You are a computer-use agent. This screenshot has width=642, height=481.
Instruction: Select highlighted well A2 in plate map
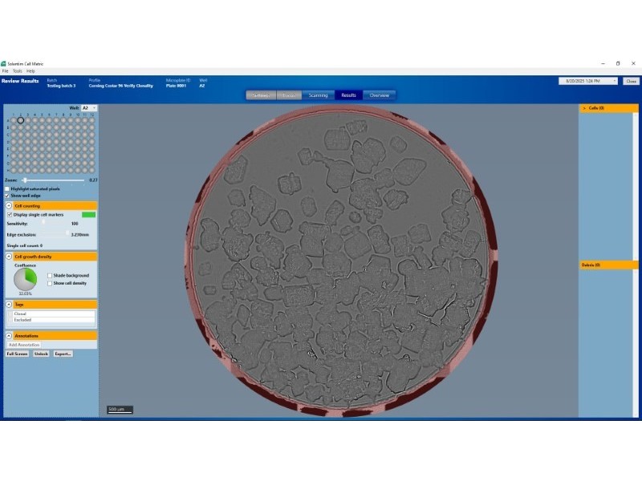(x=21, y=120)
